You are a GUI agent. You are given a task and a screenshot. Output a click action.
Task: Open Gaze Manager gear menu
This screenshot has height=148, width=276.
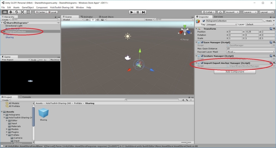coord(274,42)
